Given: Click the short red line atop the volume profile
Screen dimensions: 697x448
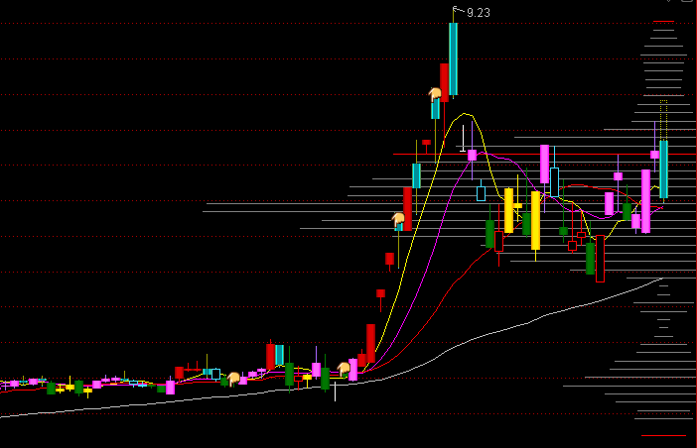Looking at the screenshot, I should coord(663,21).
